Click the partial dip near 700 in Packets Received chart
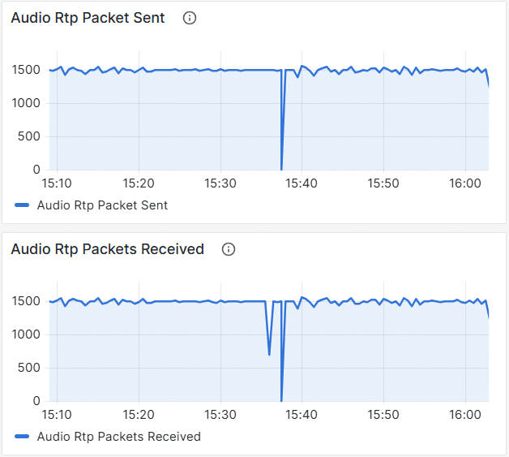Image resolution: width=509 pixels, height=457 pixels. tap(269, 353)
